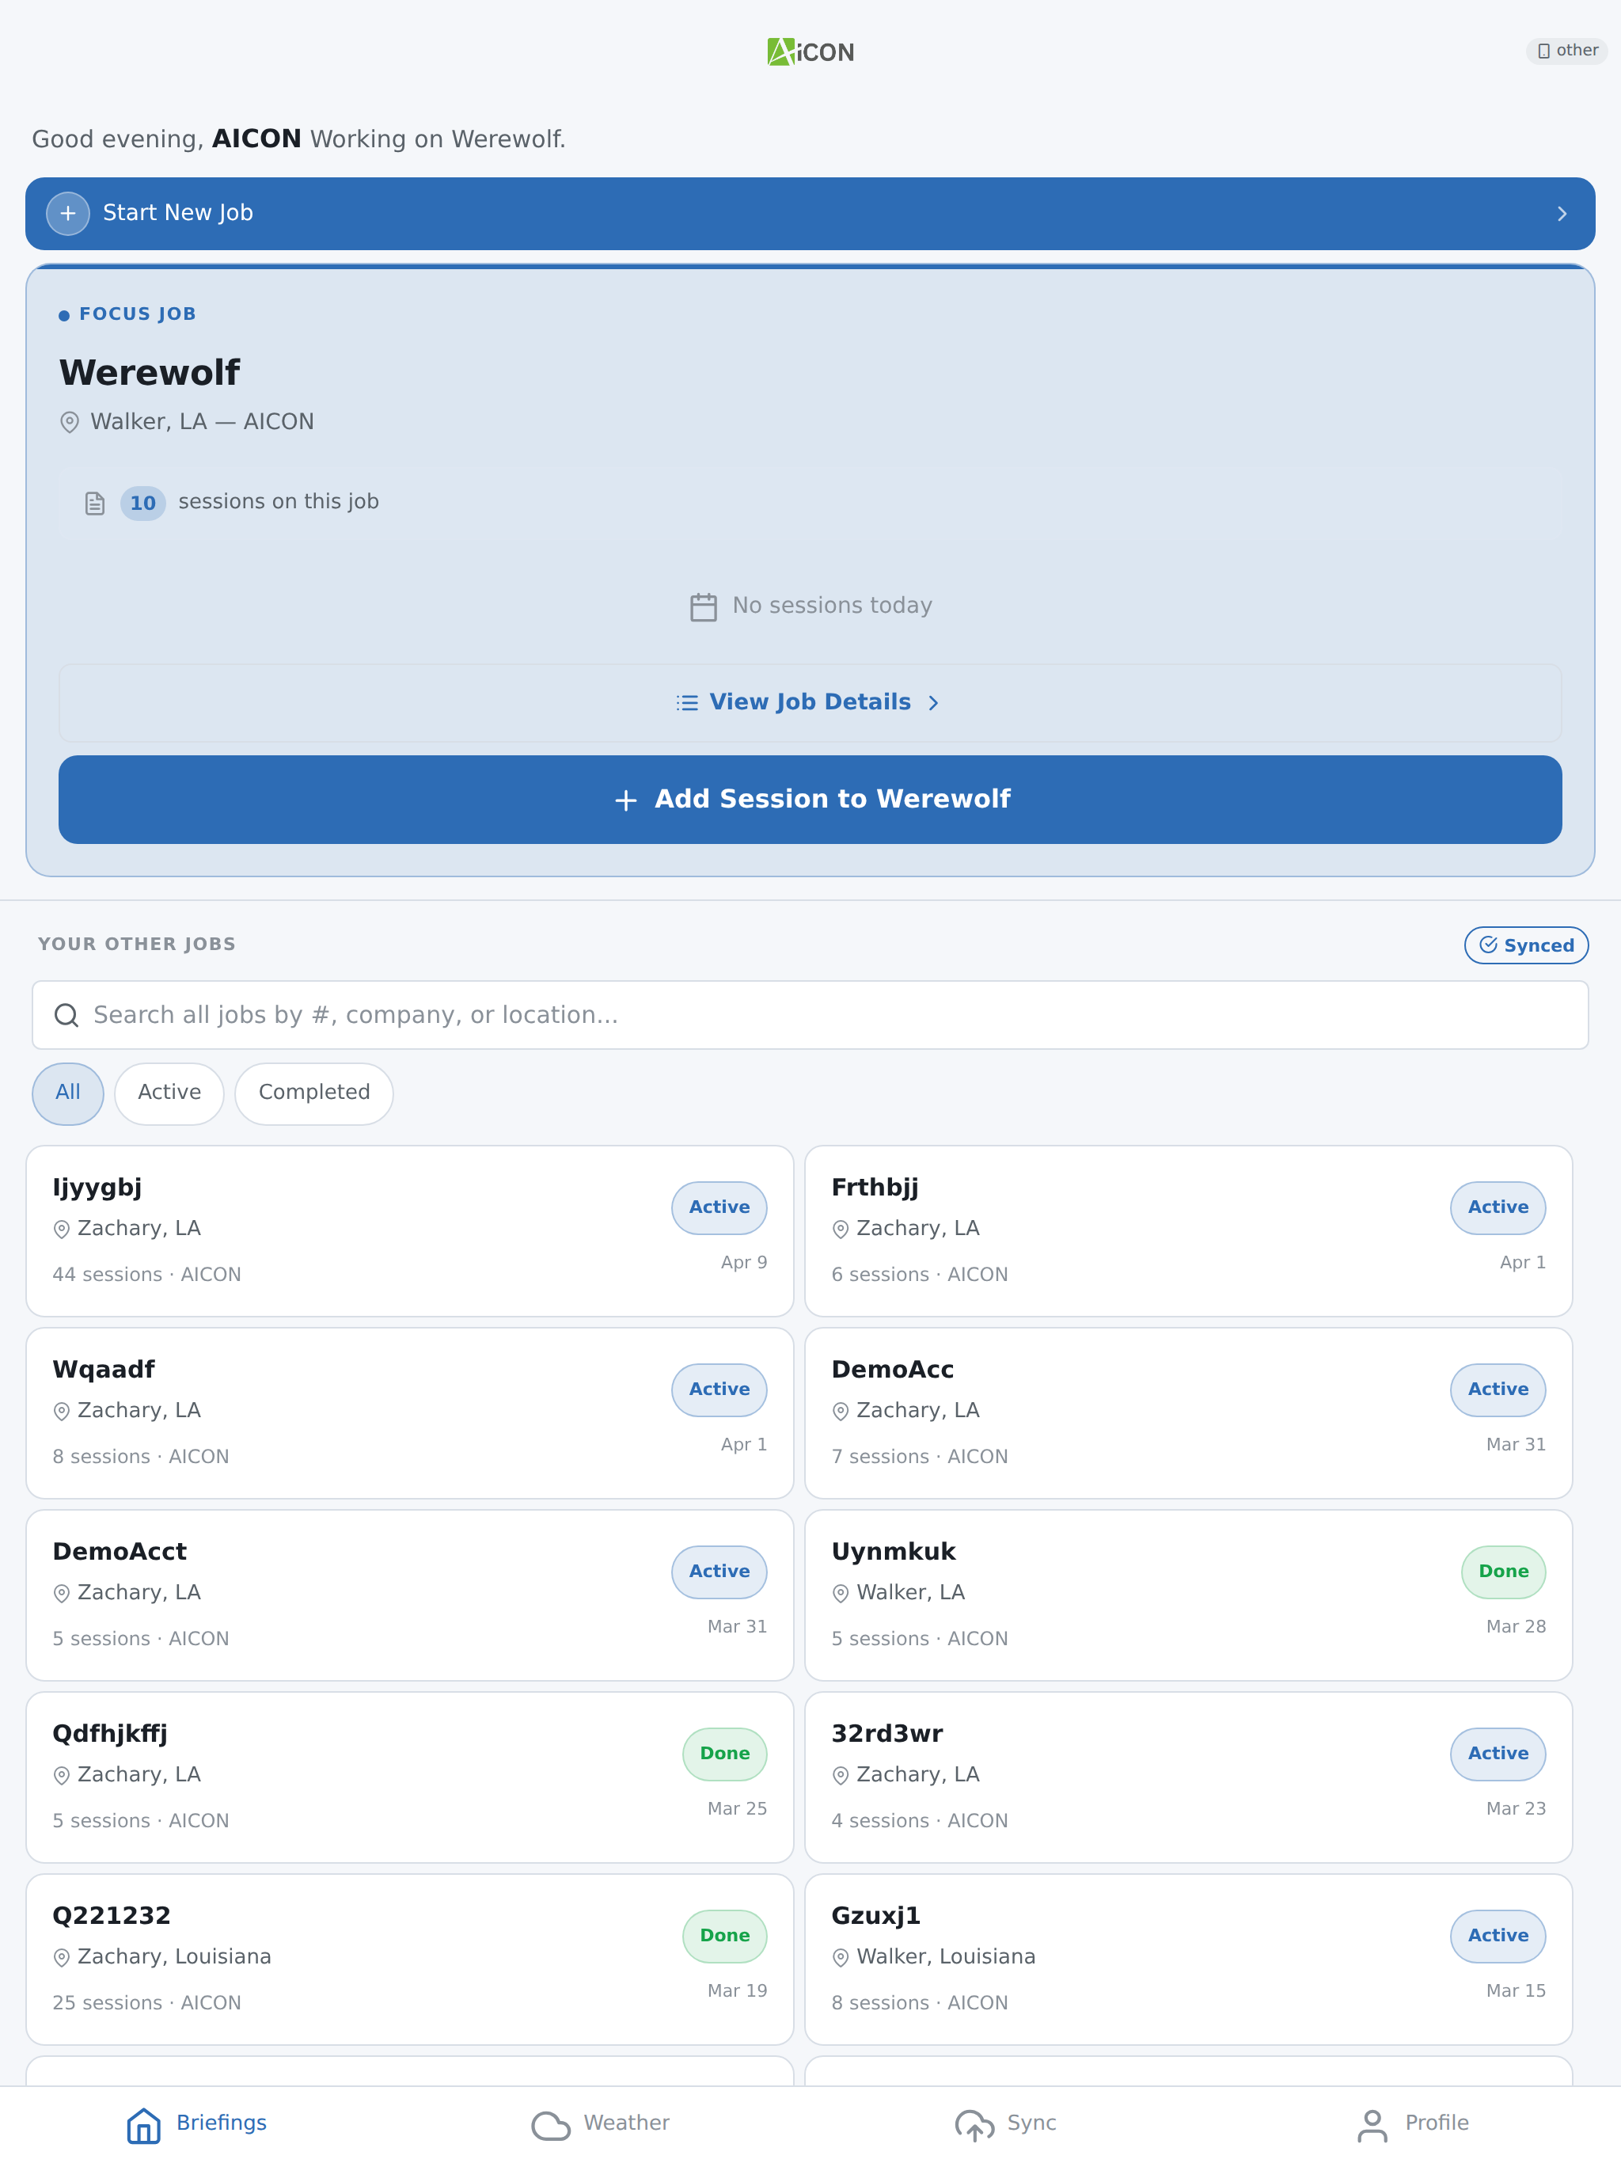Focus the Search all jobs input field

coord(810,1015)
